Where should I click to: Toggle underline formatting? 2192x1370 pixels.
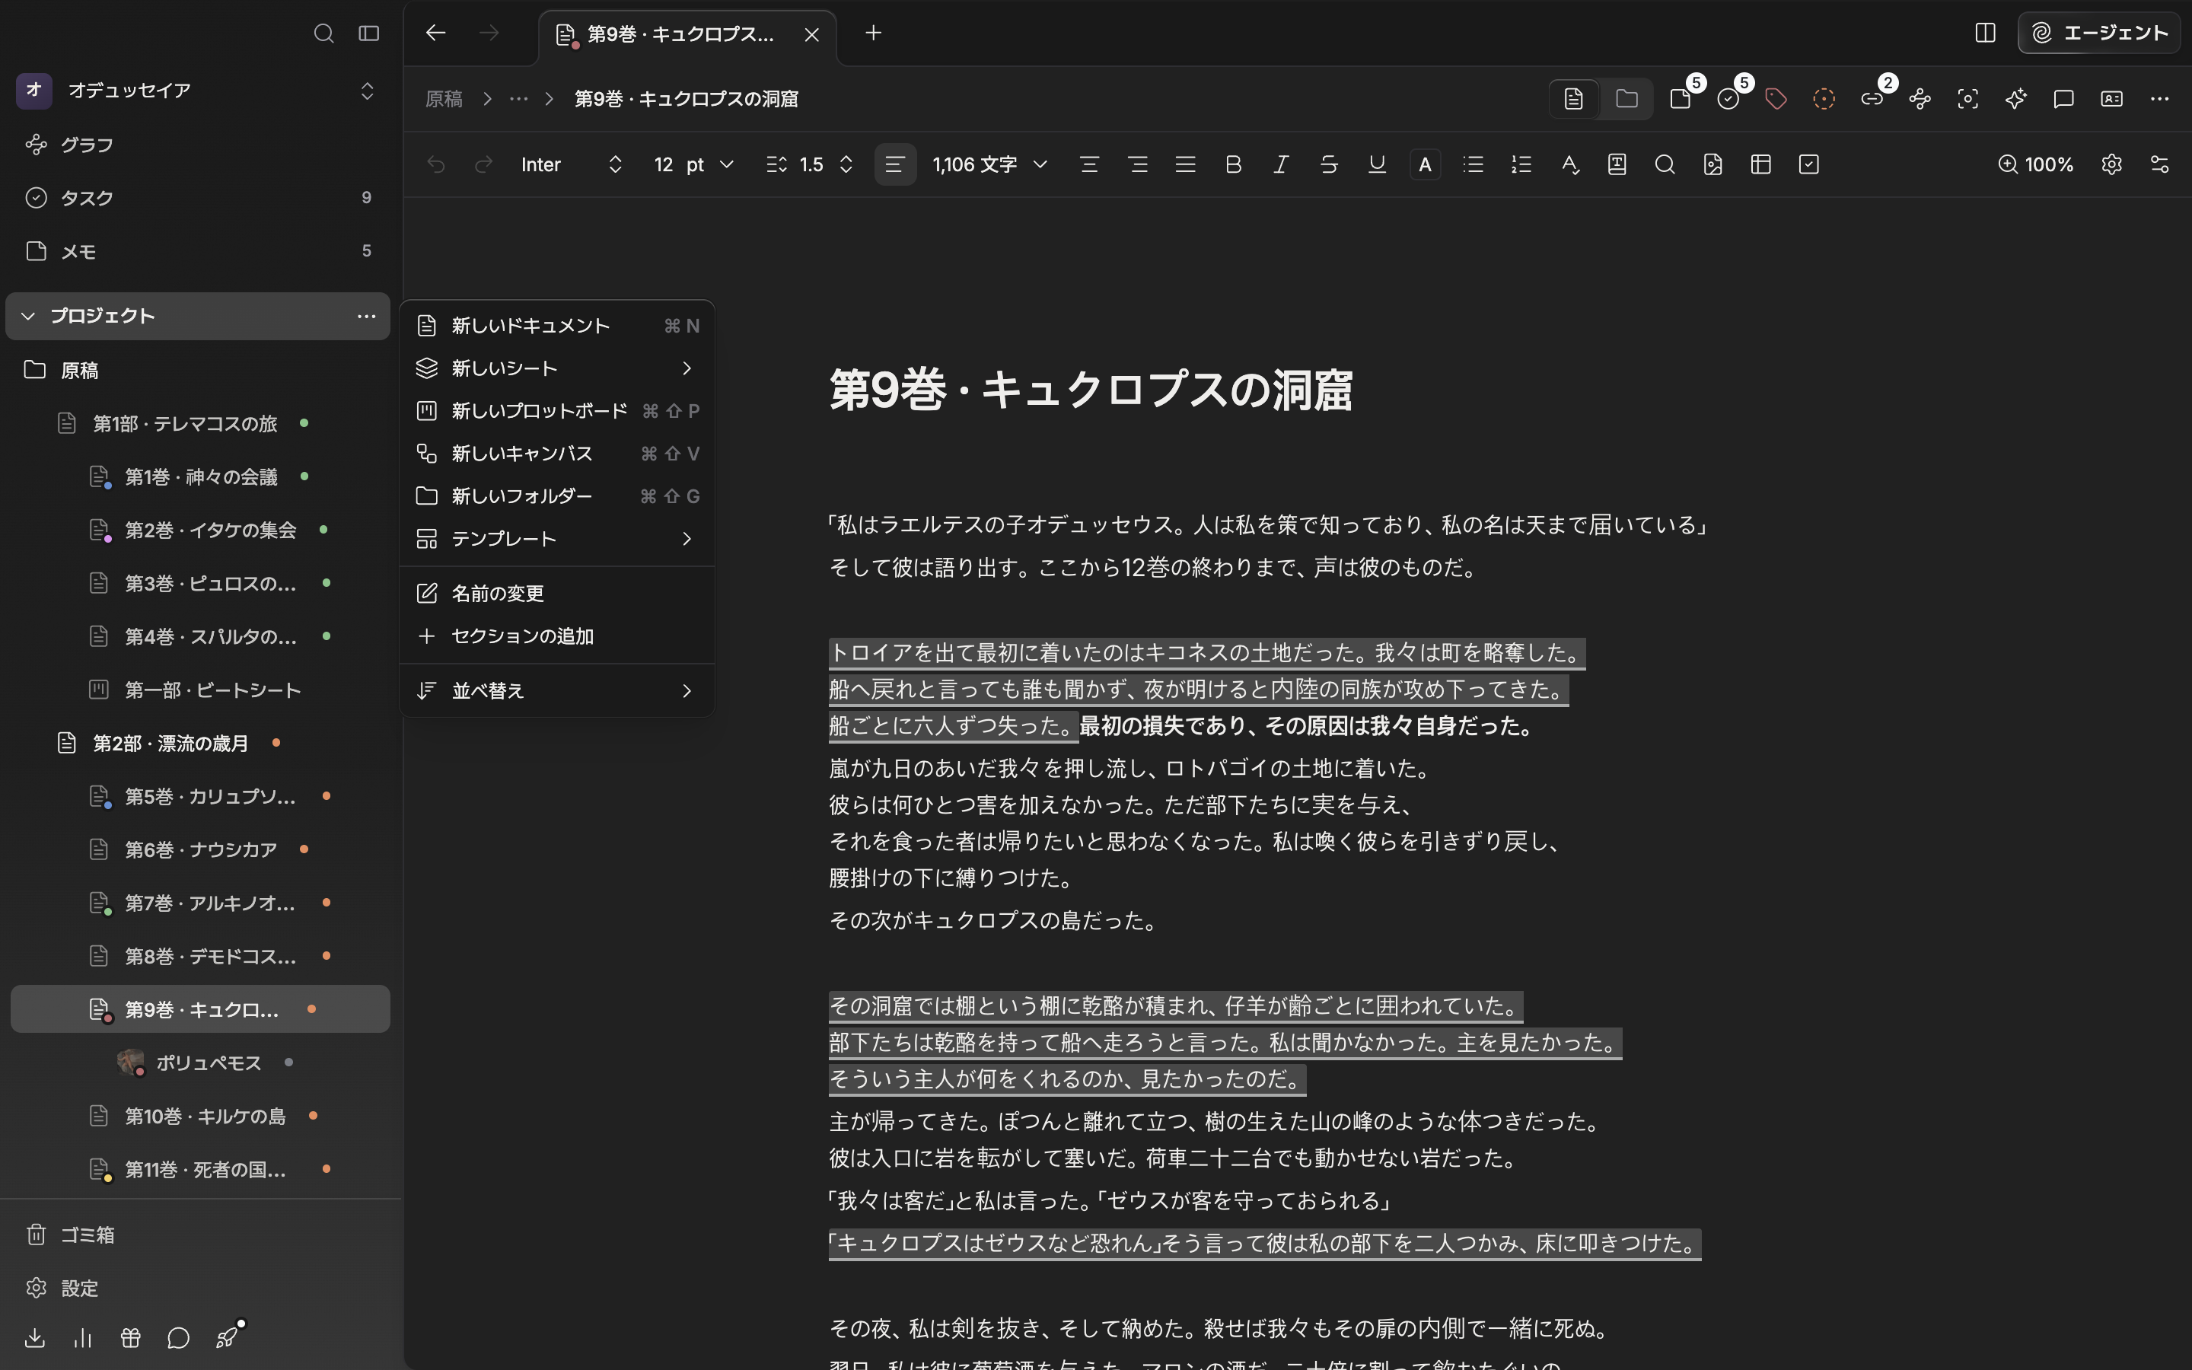click(1377, 164)
